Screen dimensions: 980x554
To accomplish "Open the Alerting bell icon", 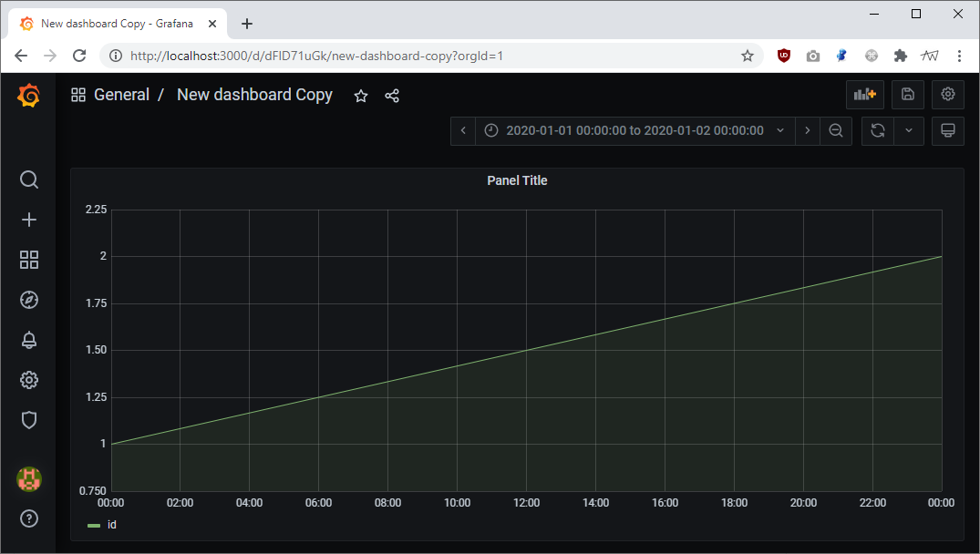I will click(29, 340).
